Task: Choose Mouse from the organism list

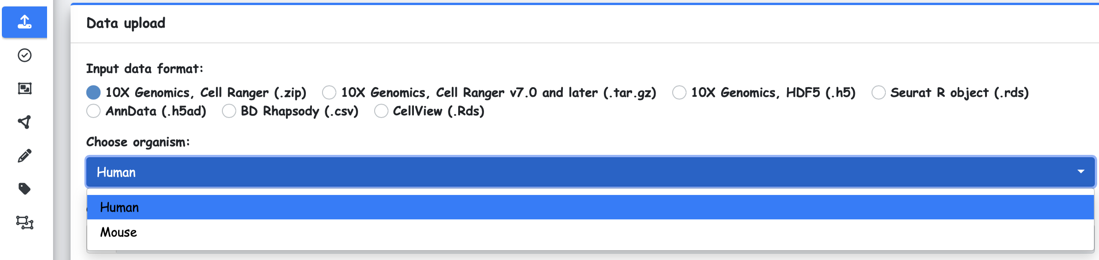Action: 119,232
